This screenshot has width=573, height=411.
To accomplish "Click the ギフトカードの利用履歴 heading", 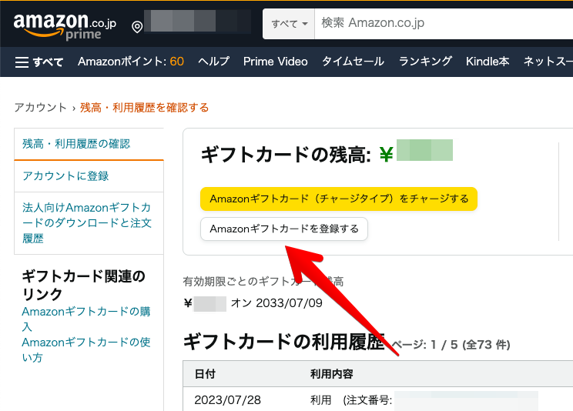I will pos(283,342).
